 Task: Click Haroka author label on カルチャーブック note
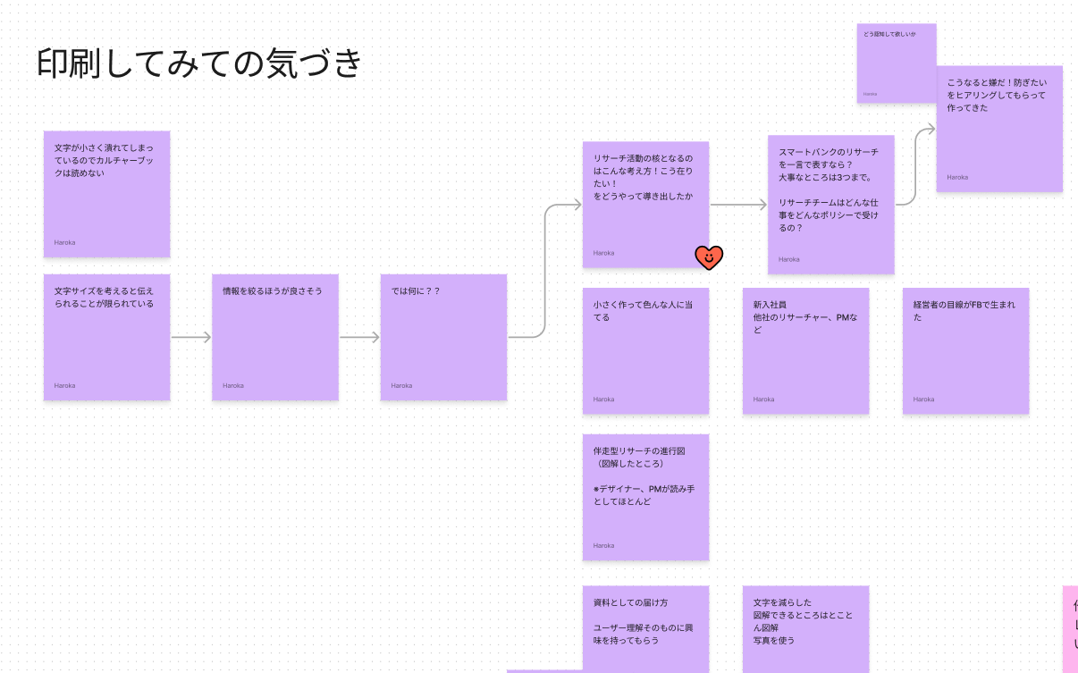64,242
